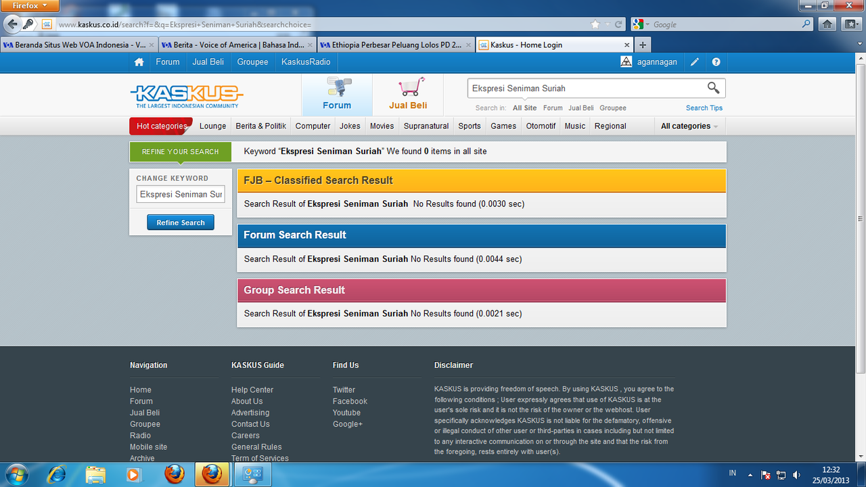
Task: Click the Firefox back arrow button
Action: [x=12, y=24]
